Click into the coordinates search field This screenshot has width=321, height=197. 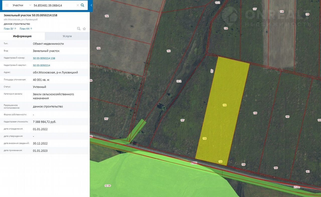coord(54,5)
